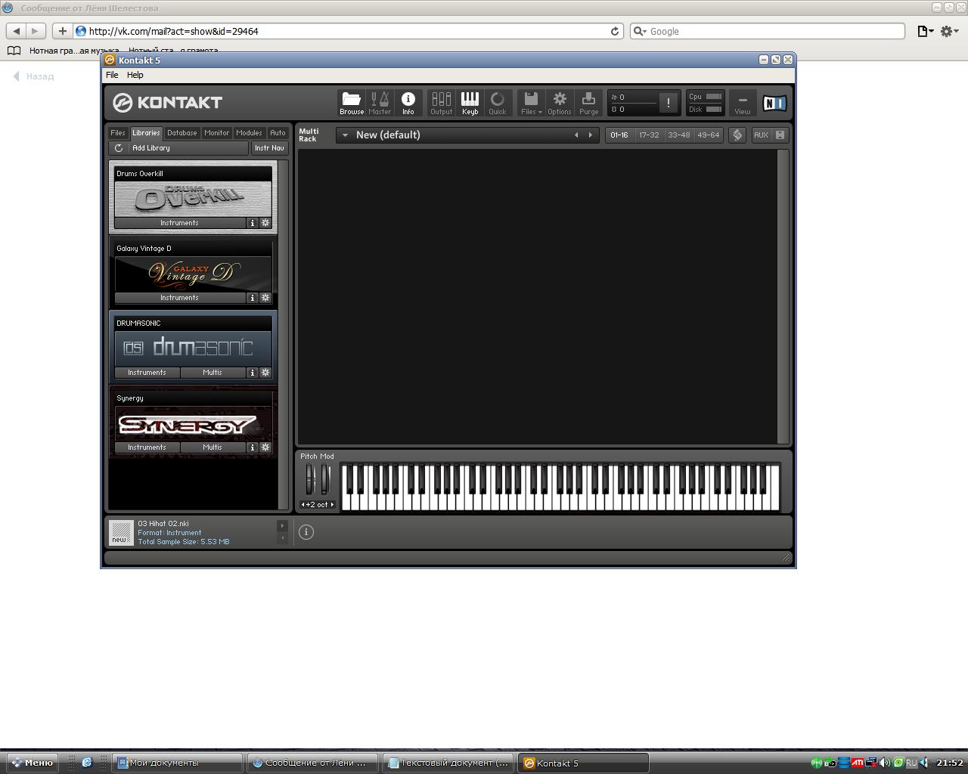Open the Monitor tab

coord(217,133)
